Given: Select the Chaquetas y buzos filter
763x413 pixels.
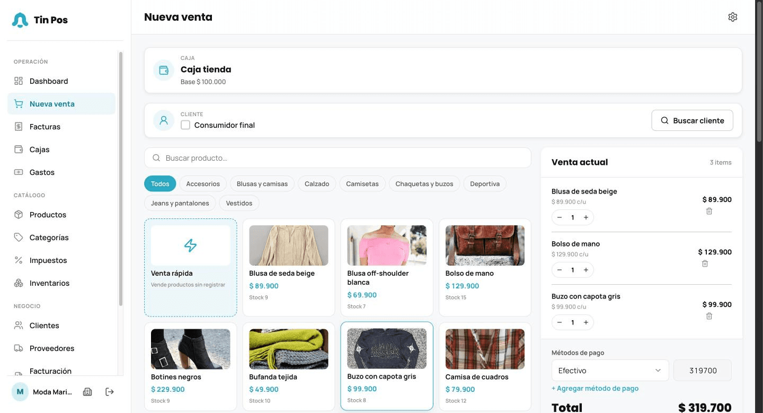Looking at the screenshot, I should pyautogui.click(x=424, y=184).
